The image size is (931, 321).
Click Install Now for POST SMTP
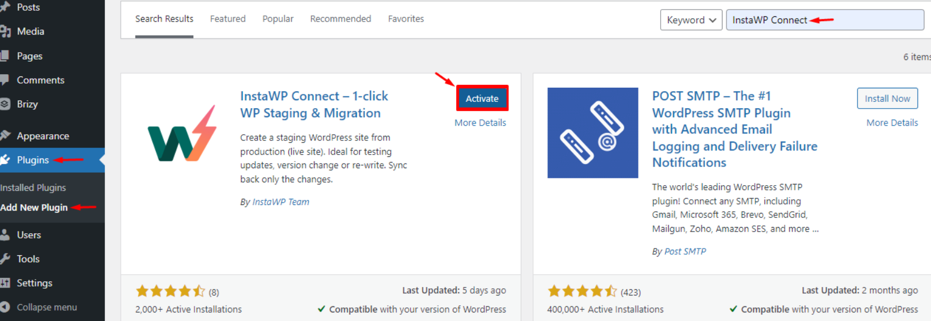pos(887,98)
